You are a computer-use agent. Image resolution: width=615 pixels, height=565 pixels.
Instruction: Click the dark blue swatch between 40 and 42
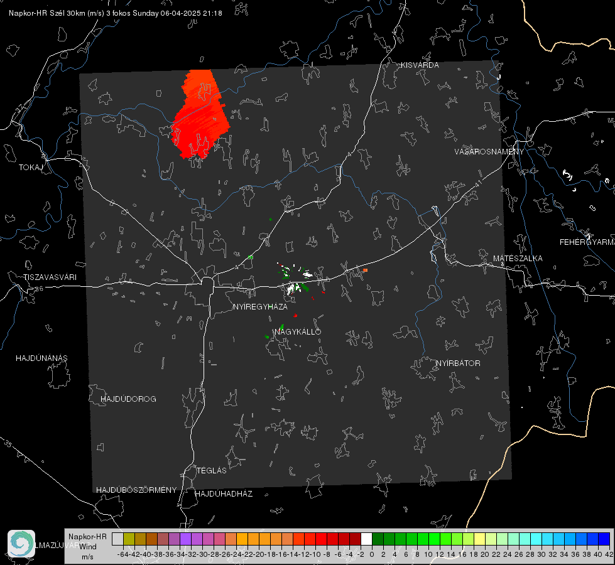coord(604,539)
